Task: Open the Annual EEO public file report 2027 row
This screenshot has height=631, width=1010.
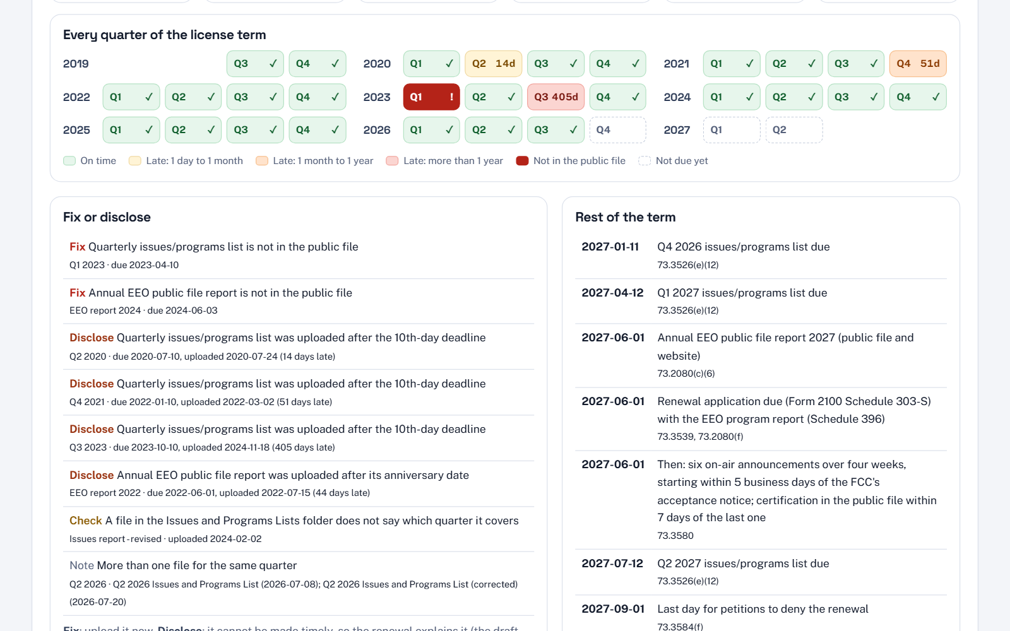Action: coord(761,356)
